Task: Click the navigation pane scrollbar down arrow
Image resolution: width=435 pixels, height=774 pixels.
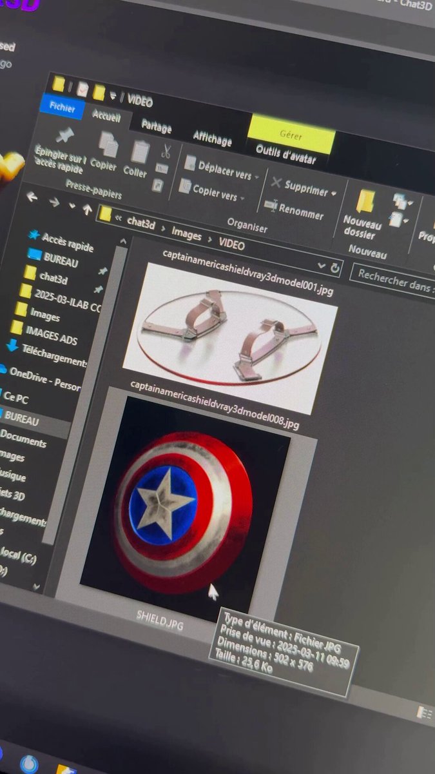Action: coord(37,588)
